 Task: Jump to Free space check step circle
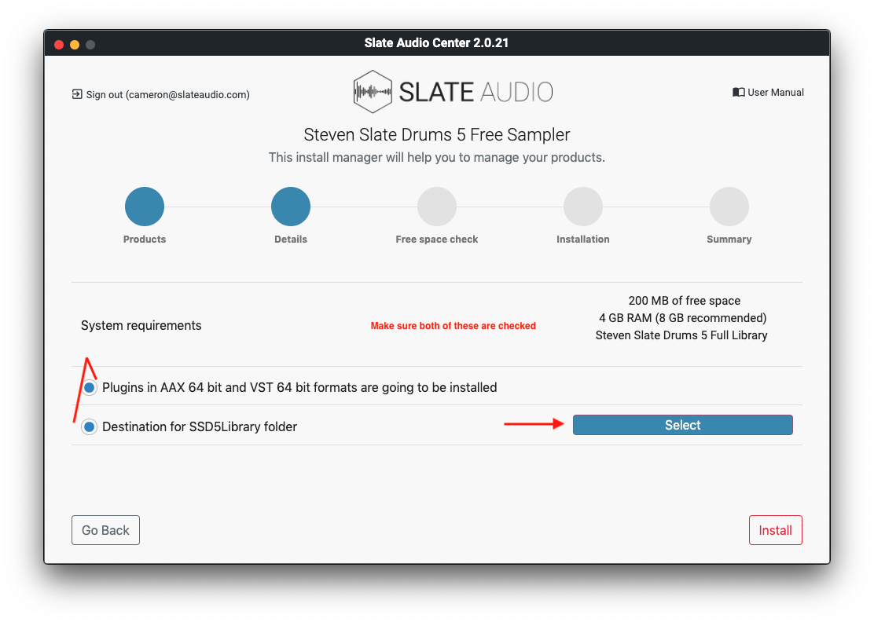(x=437, y=207)
